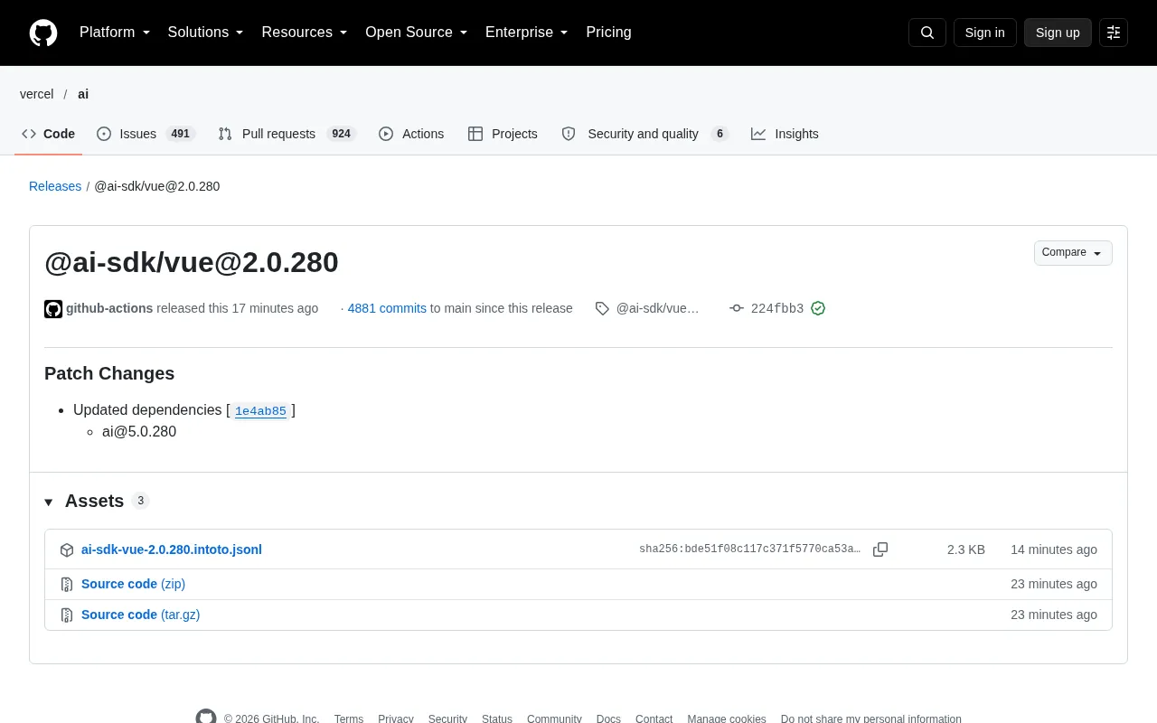Switch to the Issues tab
Image resolution: width=1157 pixels, height=723 pixels.
[146, 134]
